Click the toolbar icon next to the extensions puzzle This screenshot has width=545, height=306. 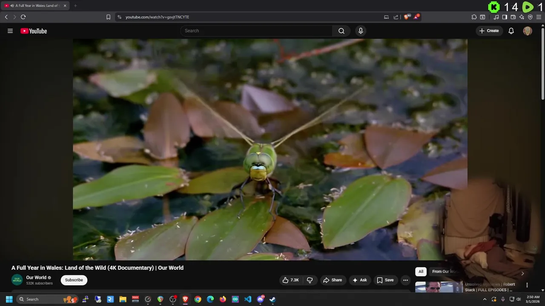point(482,17)
